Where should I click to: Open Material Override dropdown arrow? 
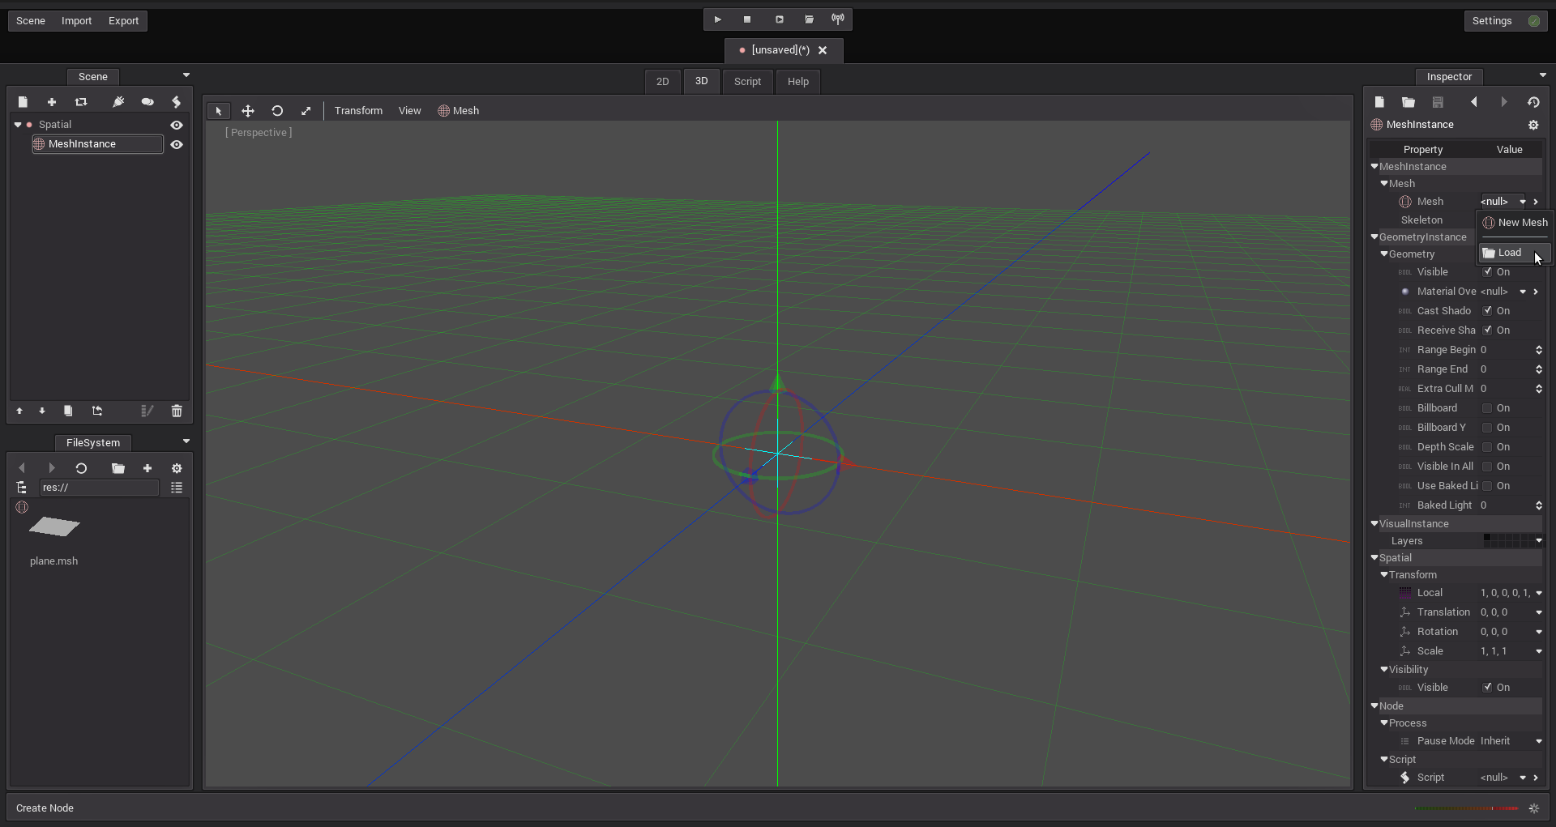click(1523, 292)
